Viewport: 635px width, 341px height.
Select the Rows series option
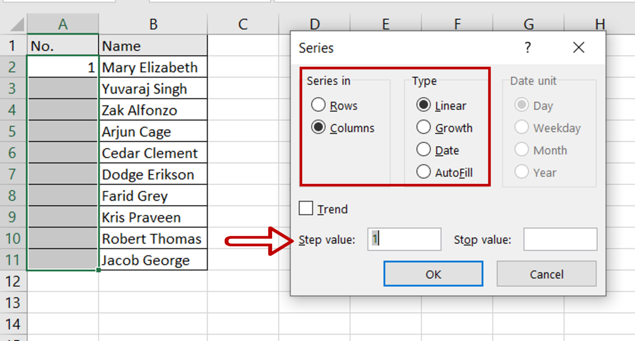tap(318, 105)
